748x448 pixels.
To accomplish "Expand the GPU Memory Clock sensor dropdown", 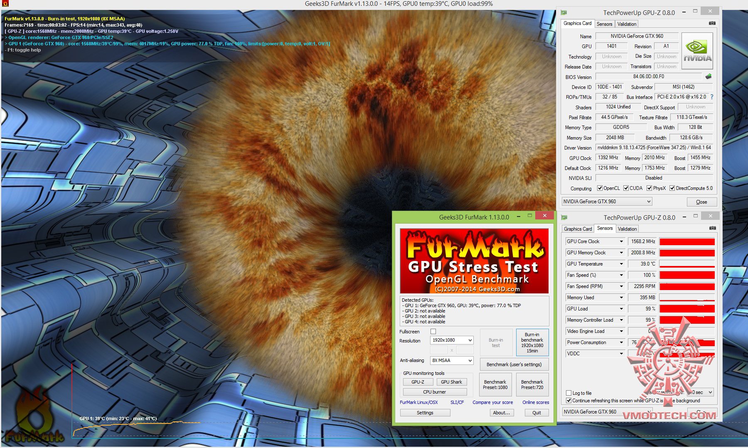I will pyautogui.click(x=621, y=253).
